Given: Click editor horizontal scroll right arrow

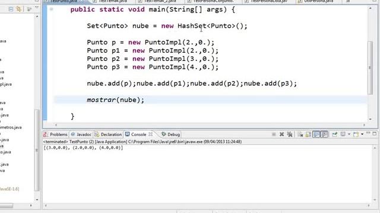Looking at the screenshot, I should (x=364, y=125).
